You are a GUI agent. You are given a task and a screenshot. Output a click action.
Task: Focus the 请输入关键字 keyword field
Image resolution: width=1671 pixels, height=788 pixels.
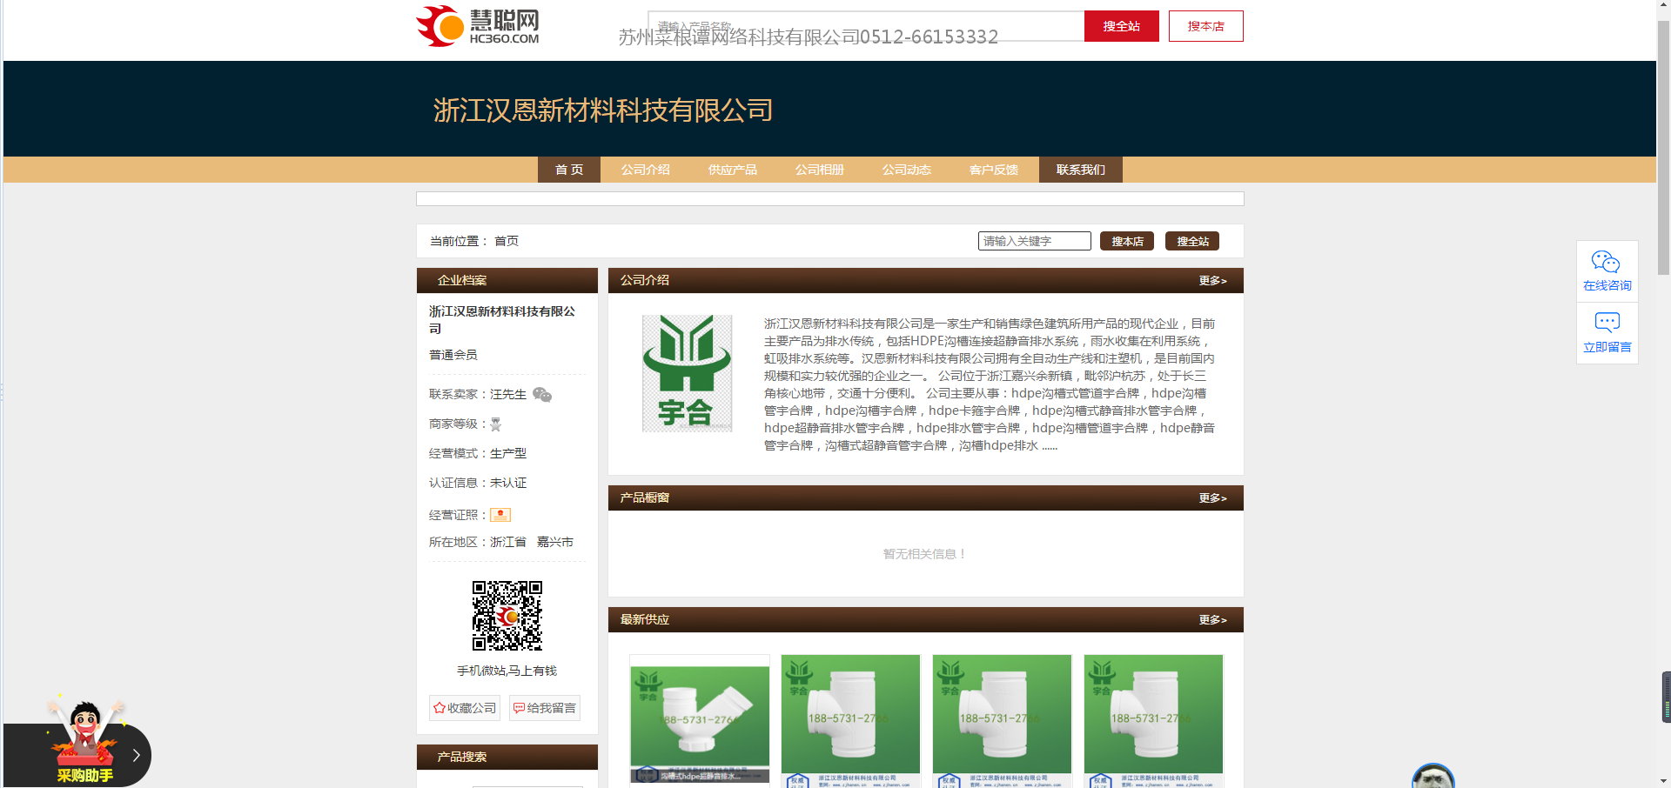pos(1034,241)
